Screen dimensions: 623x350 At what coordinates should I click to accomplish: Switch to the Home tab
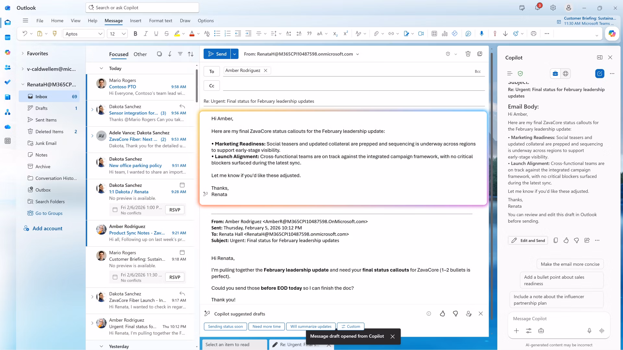click(x=57, y=21)
